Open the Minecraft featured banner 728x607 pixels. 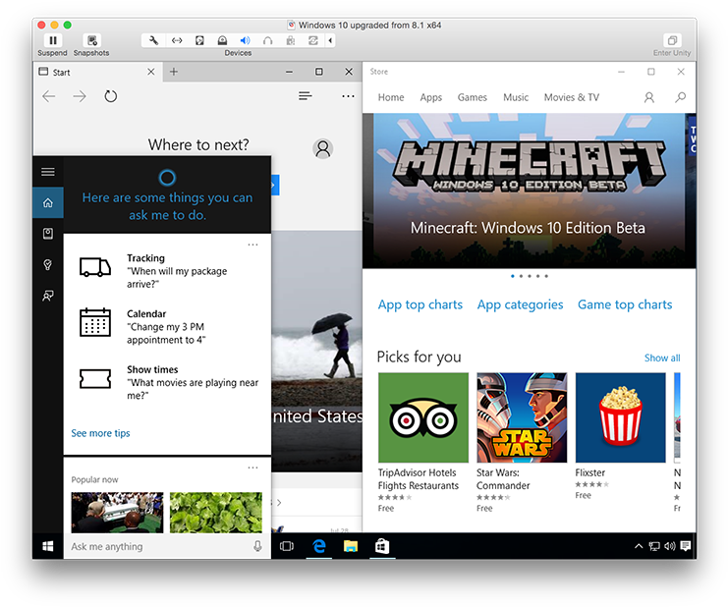[529, 191]
